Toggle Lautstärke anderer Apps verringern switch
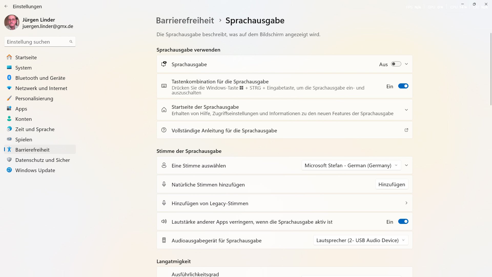492x277 pixels. 403,222
